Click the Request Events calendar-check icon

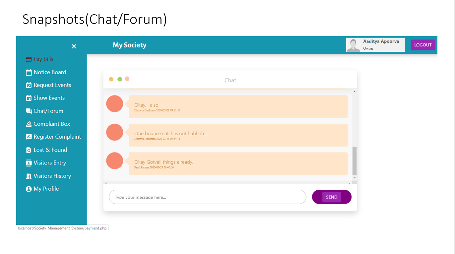coord(29,85)
